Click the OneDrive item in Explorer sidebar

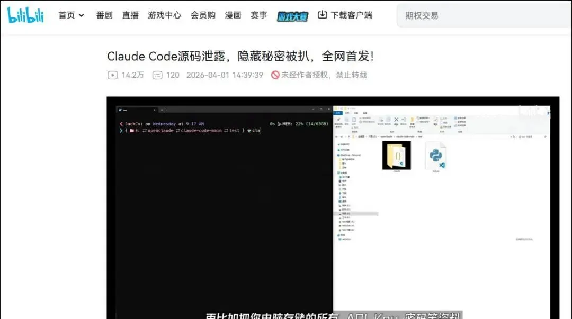click(349, 156)
